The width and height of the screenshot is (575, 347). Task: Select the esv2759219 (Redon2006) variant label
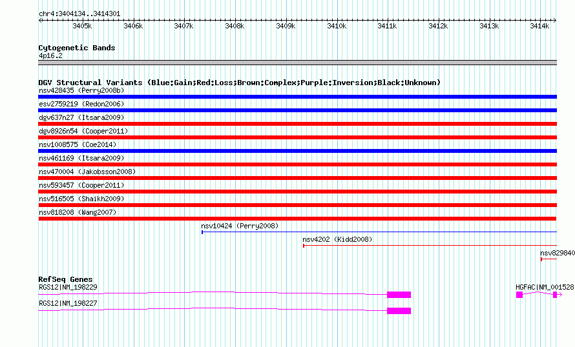(x=81, y=104)
